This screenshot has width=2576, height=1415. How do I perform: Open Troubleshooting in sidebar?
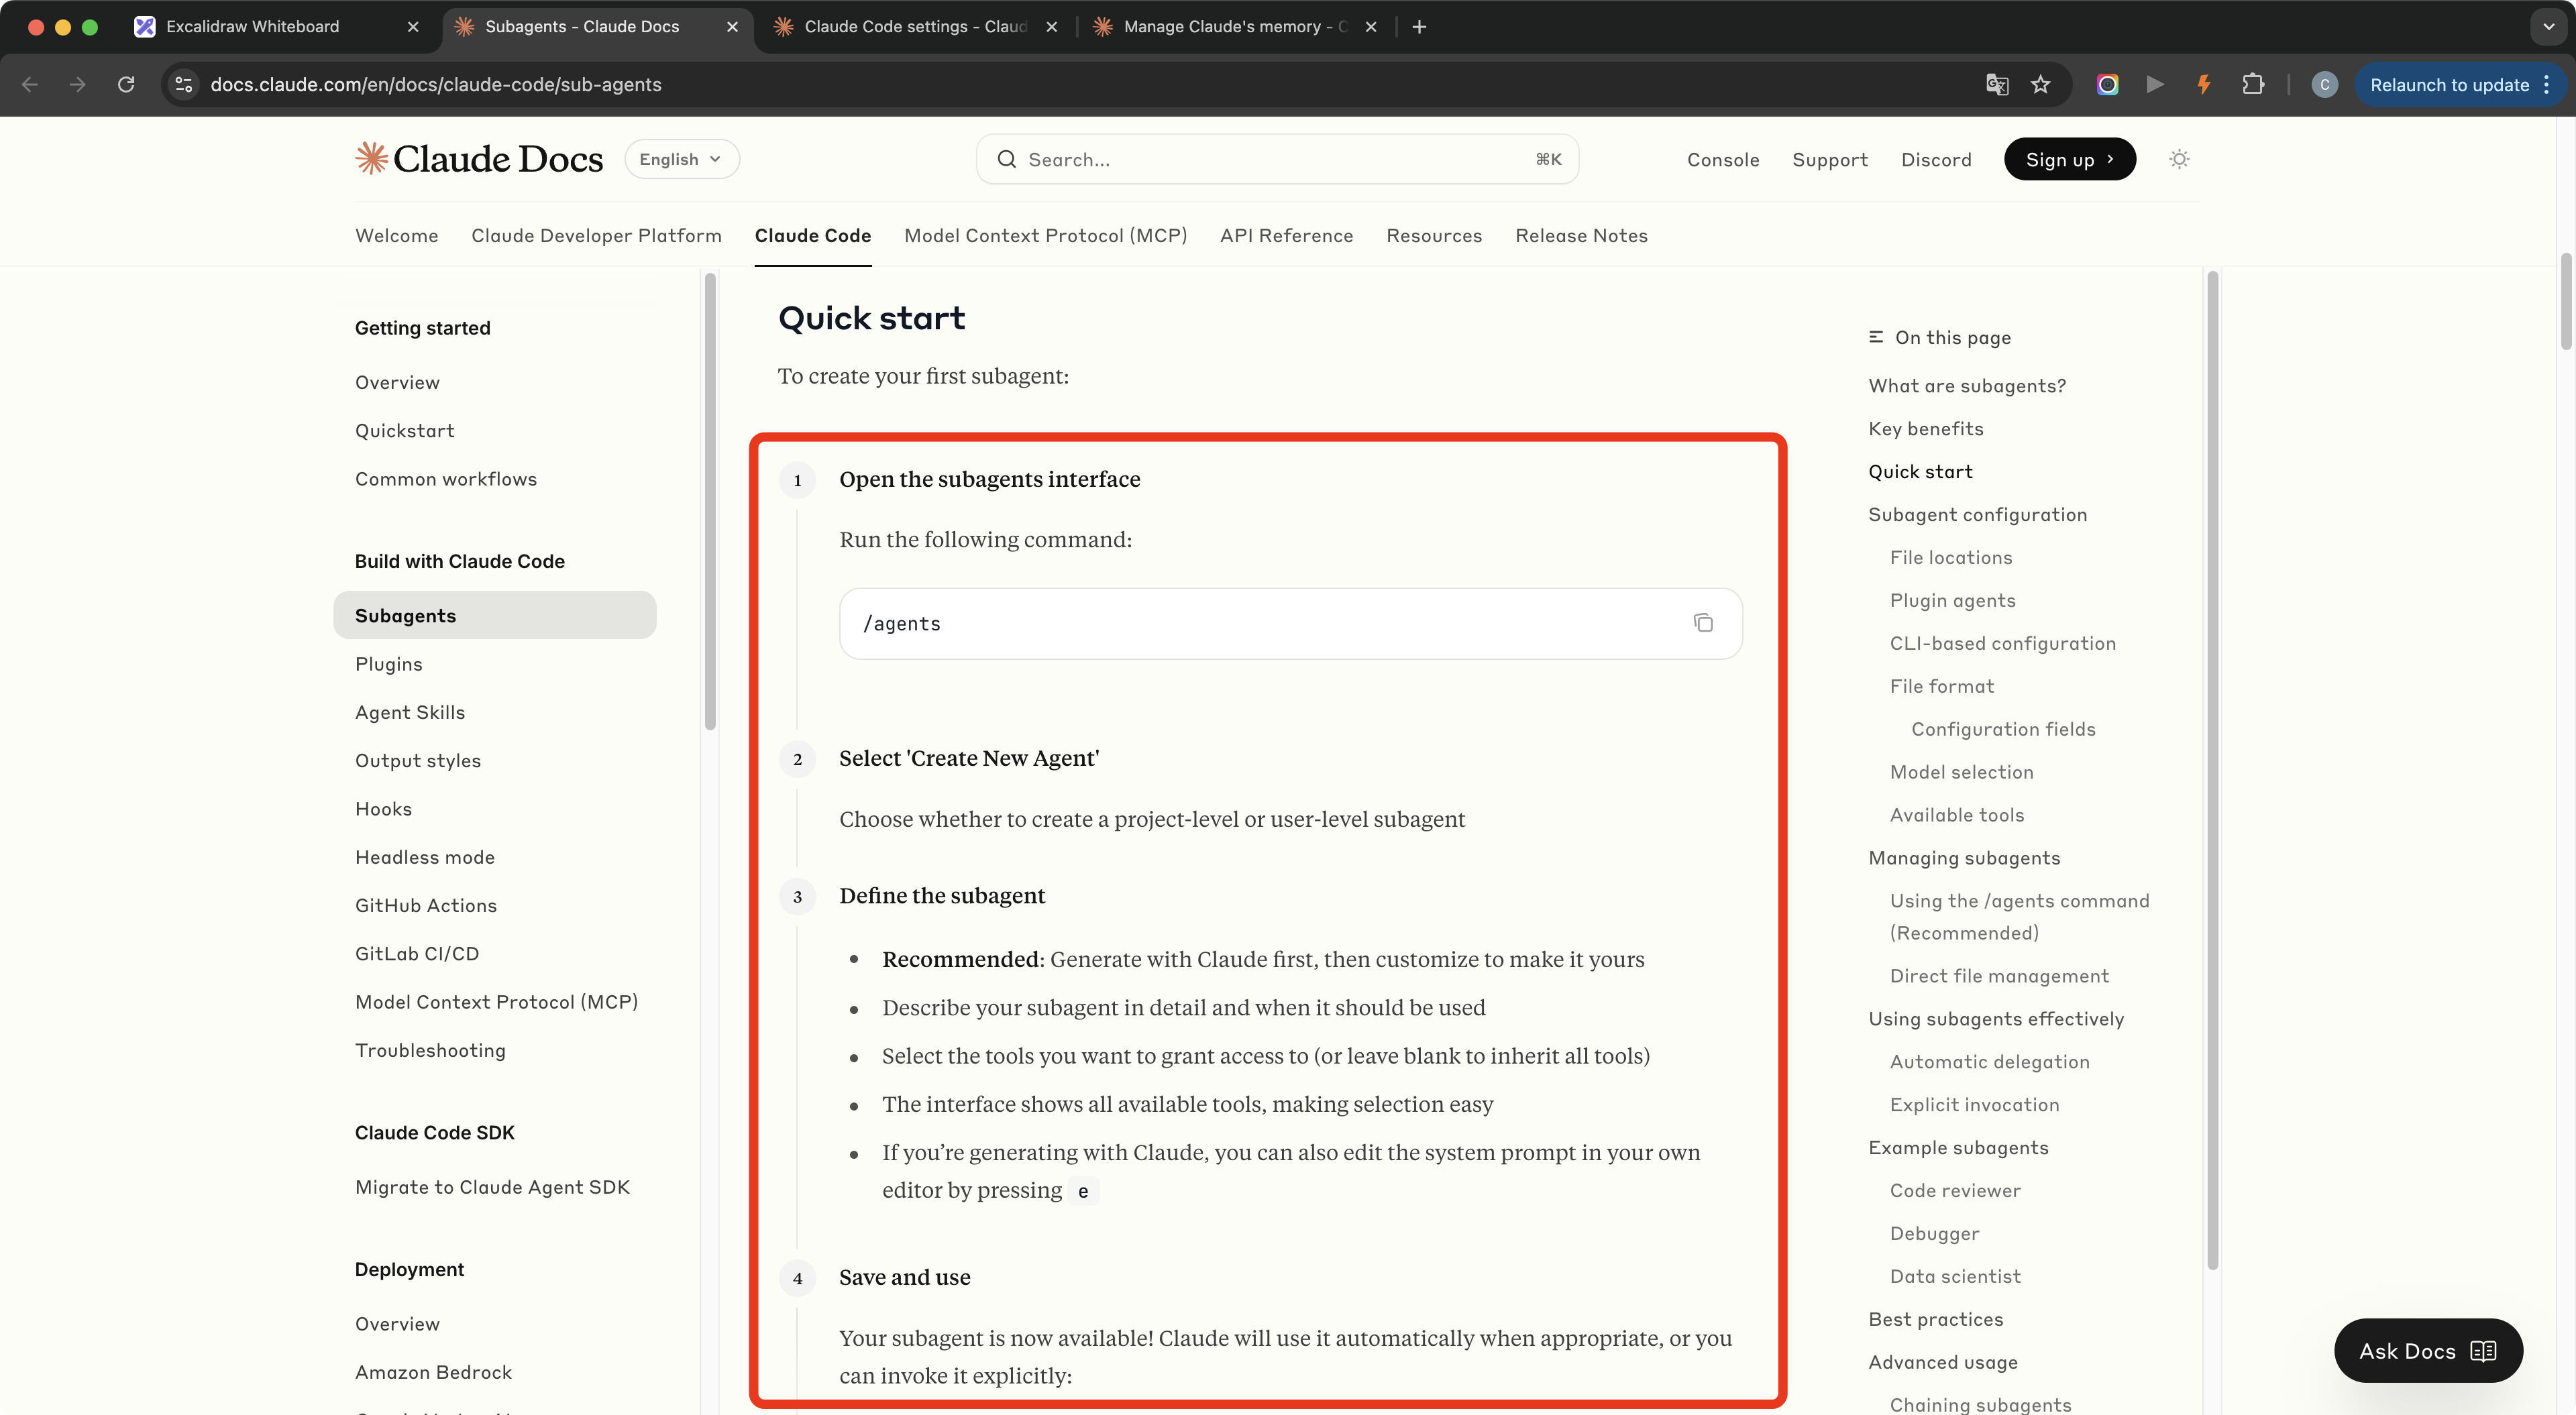[430, 1050]
